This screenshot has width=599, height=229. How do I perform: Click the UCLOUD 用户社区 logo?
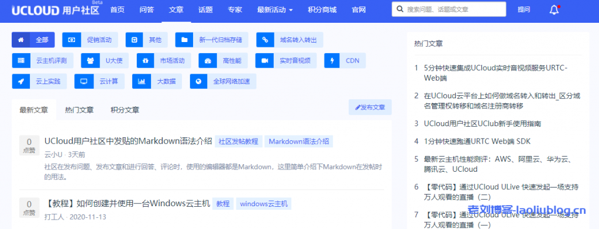click(x=56, y=9)
